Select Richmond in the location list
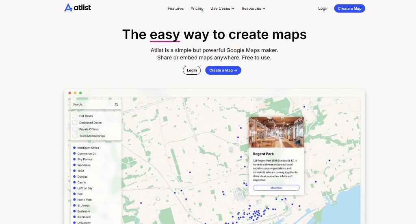Screen dimensions: 416x224 click(82, 217)
